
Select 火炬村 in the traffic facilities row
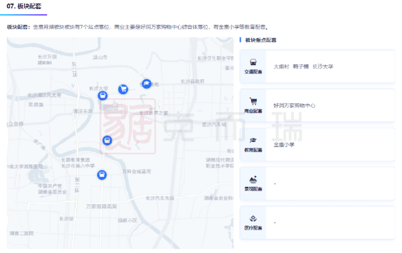pos(281,67)
